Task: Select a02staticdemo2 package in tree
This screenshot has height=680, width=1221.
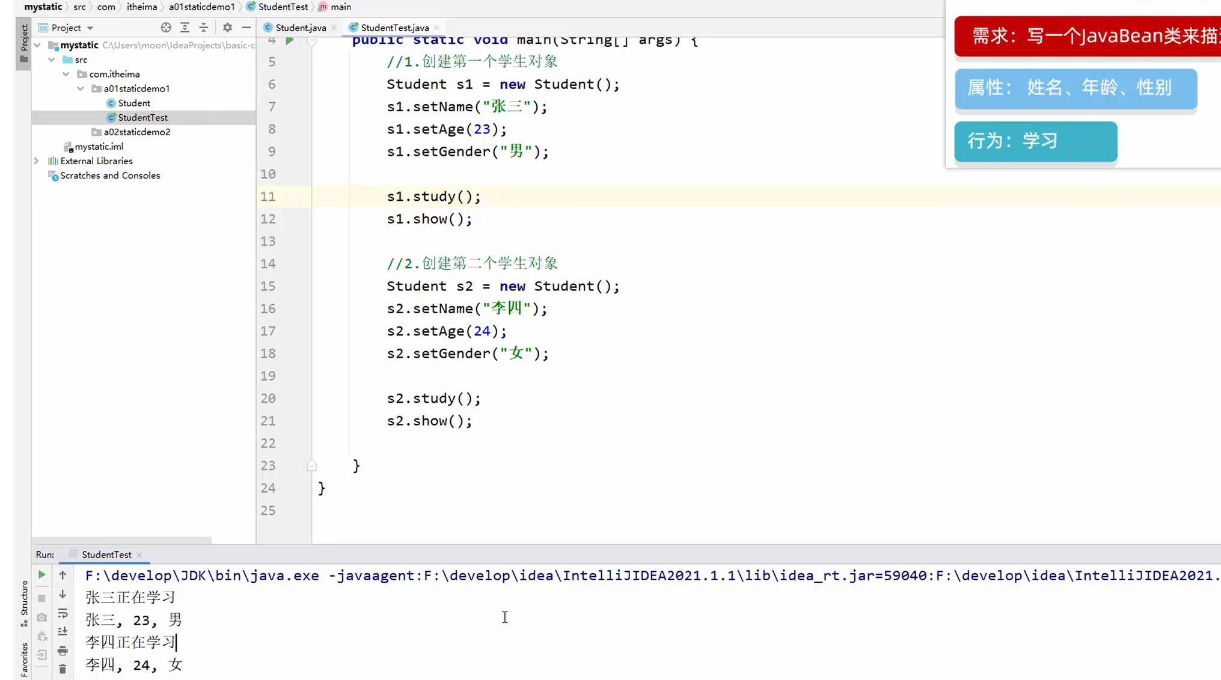Action: tap(136, 132)
